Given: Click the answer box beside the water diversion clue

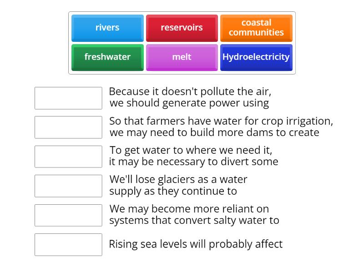Looking at the screenshot, I should (68, 156).
